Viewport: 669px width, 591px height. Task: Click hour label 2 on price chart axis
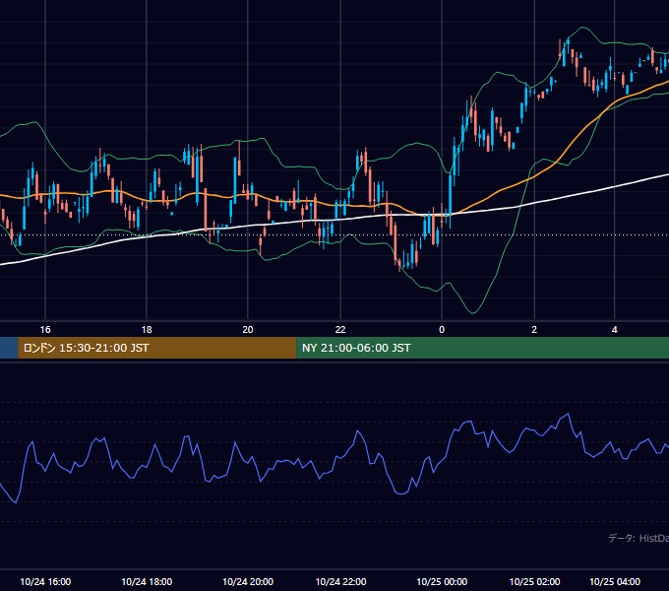tap(534, 330)
